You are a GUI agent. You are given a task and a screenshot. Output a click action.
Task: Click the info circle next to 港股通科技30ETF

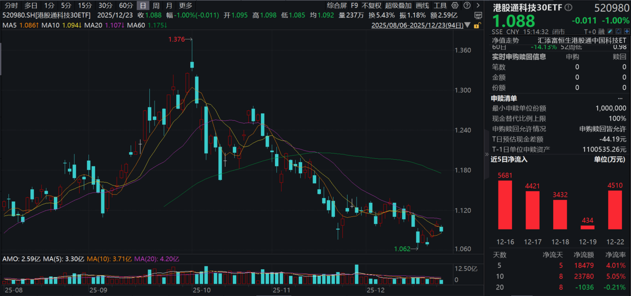(568, 7)
